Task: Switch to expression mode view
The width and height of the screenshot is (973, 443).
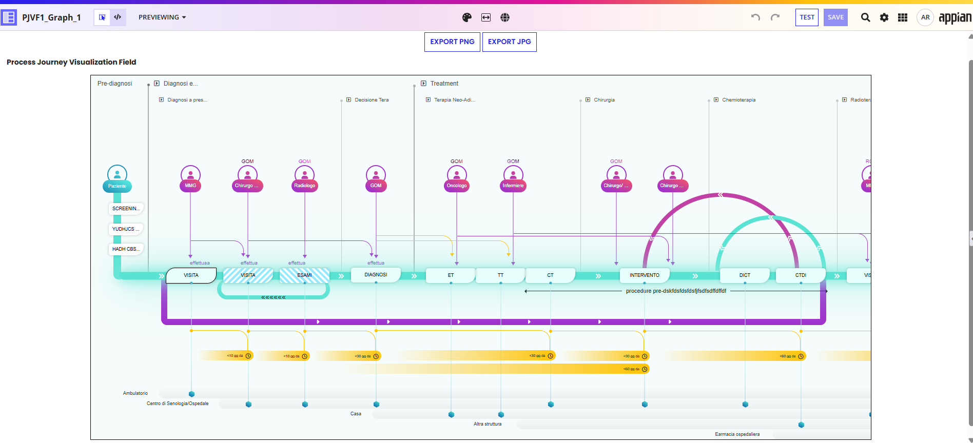Action: pos(118,17)
